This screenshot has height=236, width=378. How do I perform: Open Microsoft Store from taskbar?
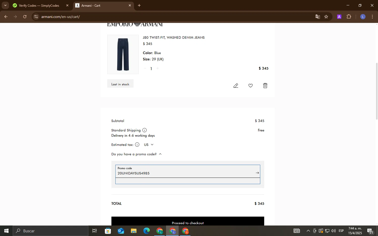coord(108,231)
